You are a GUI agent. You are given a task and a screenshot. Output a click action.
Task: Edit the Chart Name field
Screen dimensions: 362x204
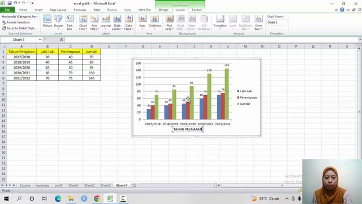click(277, 23)
